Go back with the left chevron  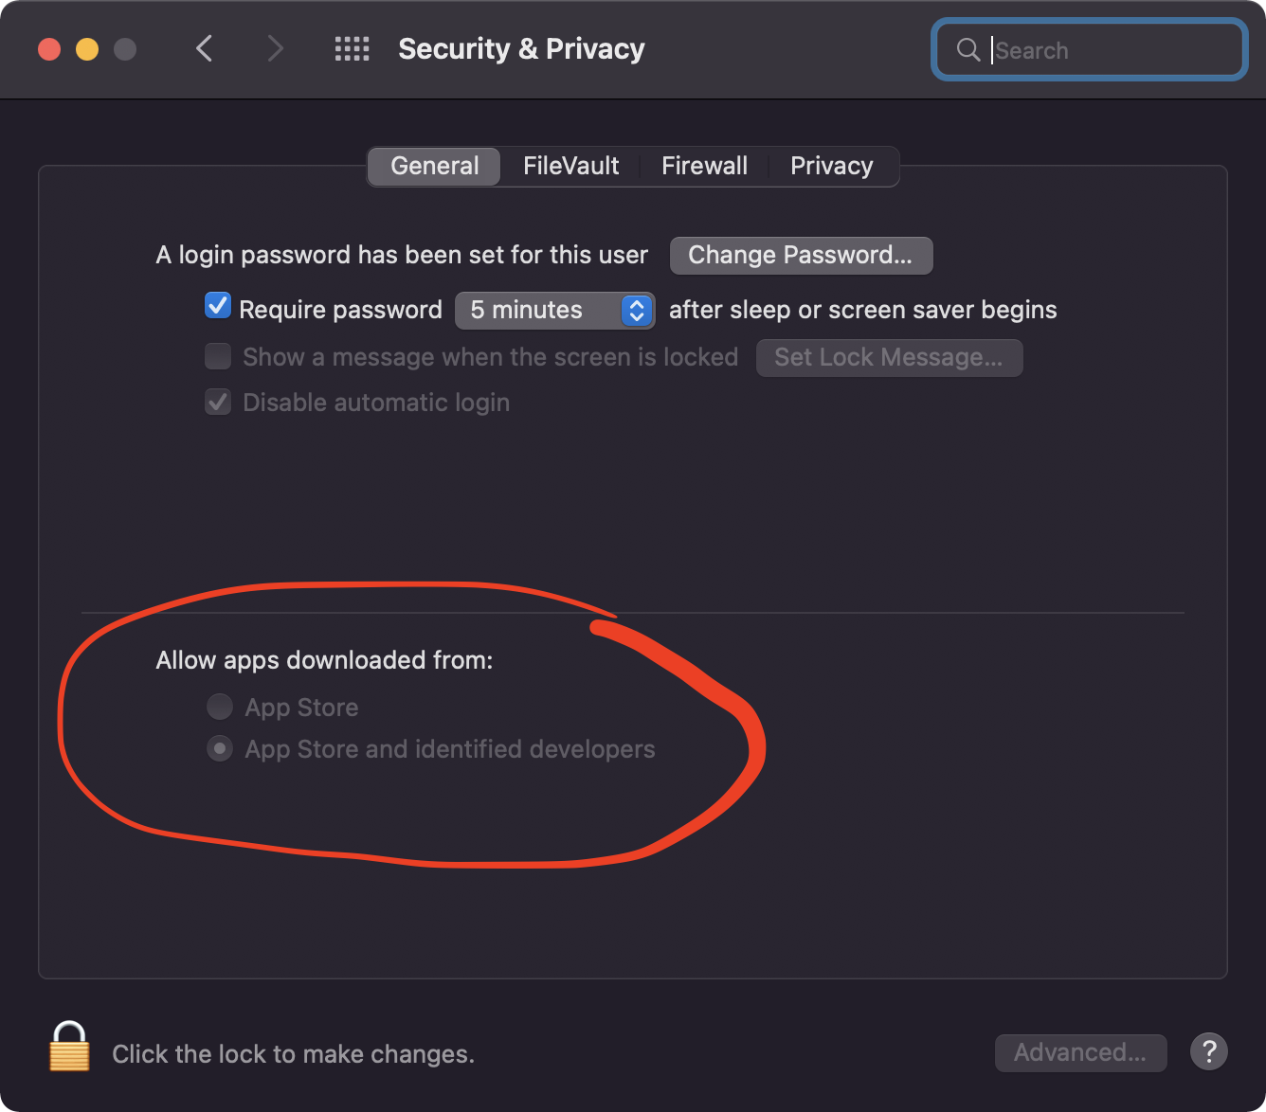(204, 49)
